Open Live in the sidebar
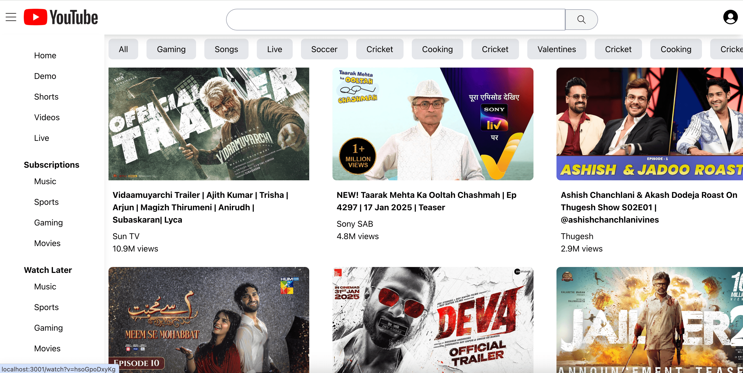This screenshot has width=743, height=373. pyautogui.click(x=42, y=138)
